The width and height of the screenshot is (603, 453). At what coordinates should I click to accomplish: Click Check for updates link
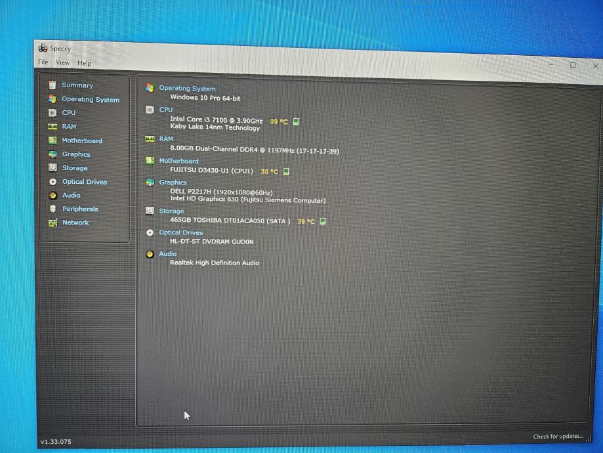point(558,436)
